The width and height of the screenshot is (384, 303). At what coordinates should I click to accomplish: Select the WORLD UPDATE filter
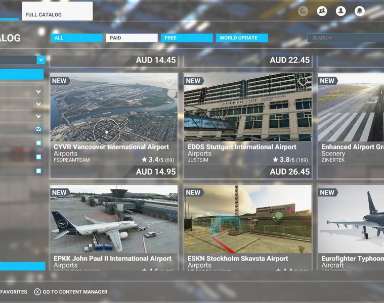coord(242,38)
